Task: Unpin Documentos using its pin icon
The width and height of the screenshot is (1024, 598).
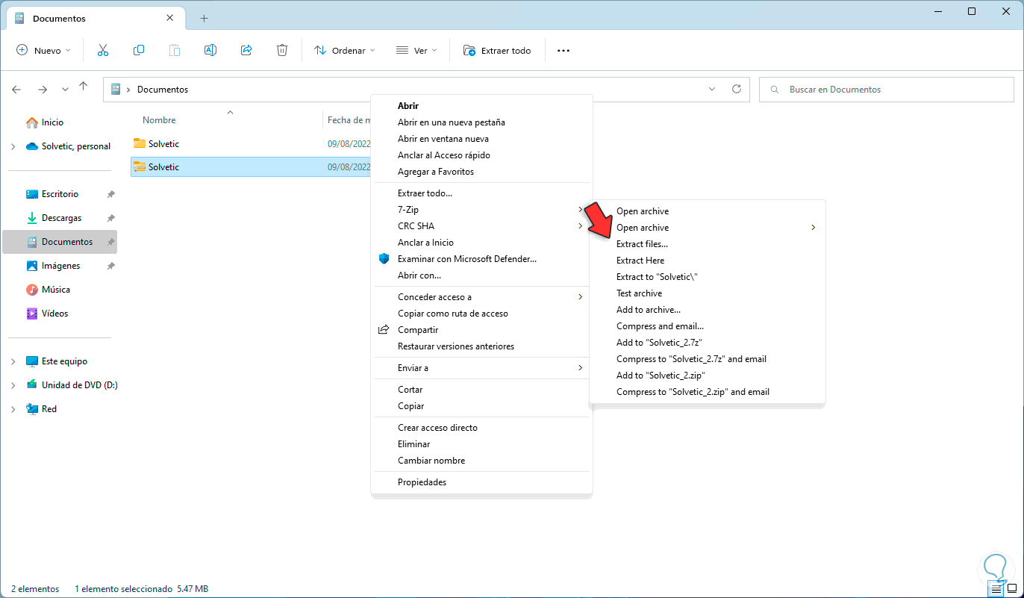Action: pos(110,242)
